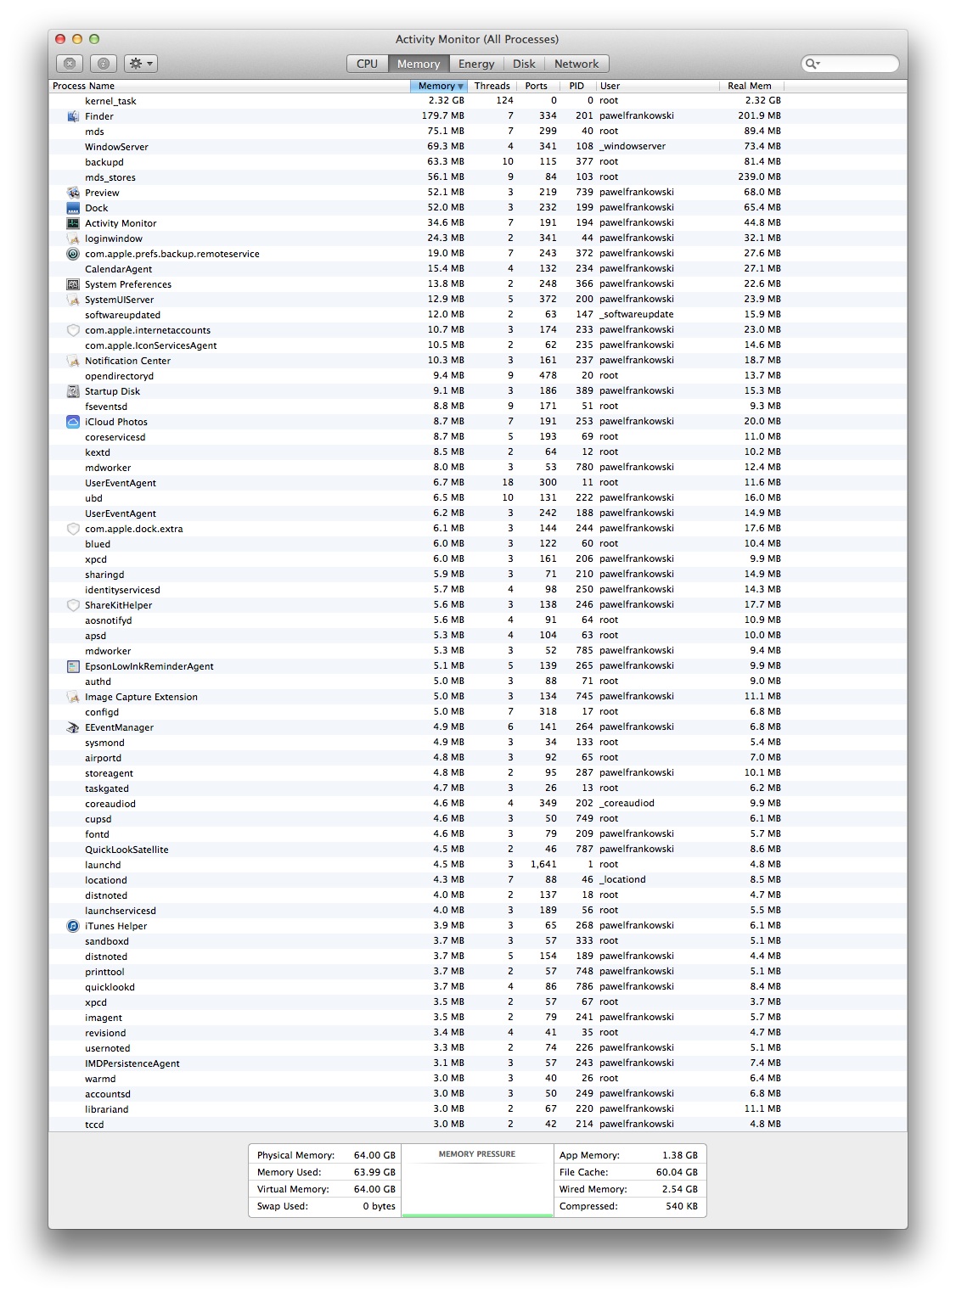Screen dimensions: 956x1296
Task: Select the locationd process row
Action: pyautogui.click(x=478, y=880)
